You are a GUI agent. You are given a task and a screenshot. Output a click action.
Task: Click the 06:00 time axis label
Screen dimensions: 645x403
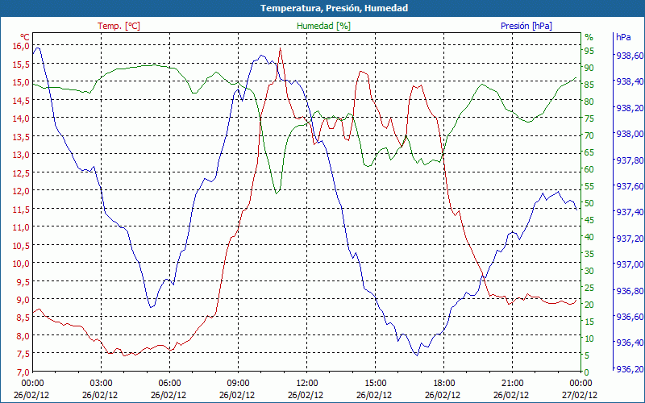(169, 383)
